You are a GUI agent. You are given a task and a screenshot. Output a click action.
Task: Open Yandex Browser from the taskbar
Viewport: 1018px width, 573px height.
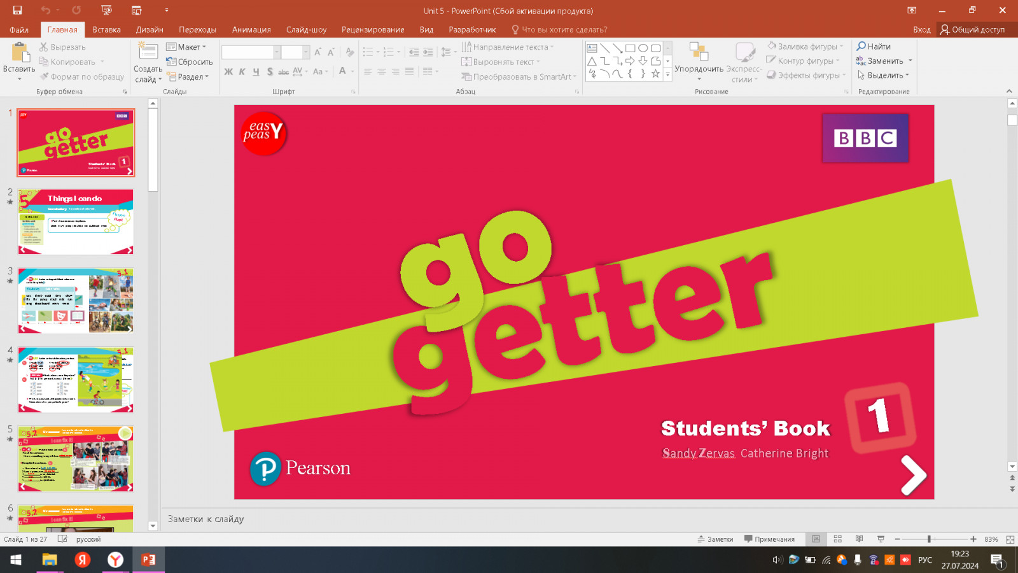point(115,560)
